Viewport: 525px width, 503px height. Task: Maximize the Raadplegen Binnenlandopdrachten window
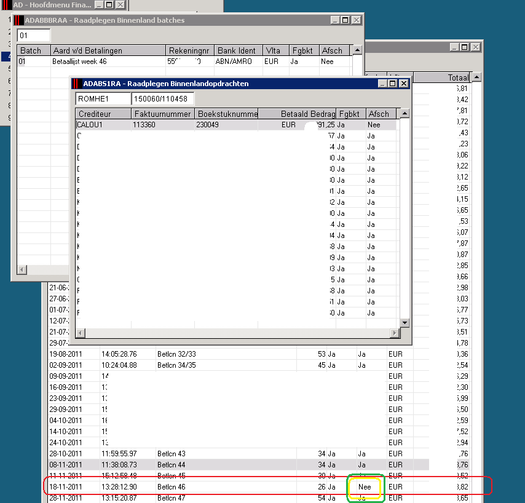393,84
